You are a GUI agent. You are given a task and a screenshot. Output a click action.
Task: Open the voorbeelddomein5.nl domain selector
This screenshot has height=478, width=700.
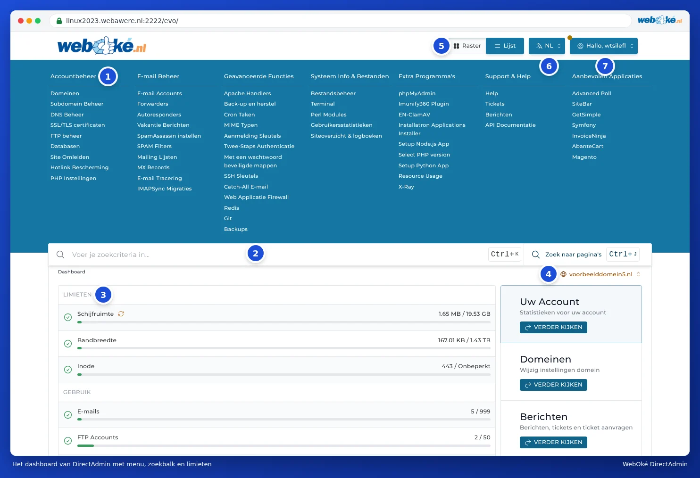tap(600, 274)
